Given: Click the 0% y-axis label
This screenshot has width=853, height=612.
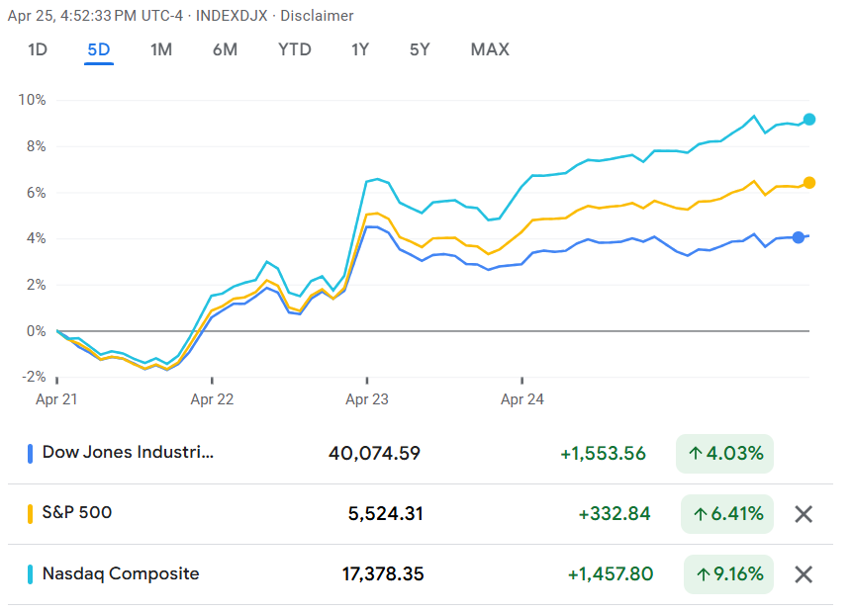Looking at the screenshot, I should click(37, 330).
